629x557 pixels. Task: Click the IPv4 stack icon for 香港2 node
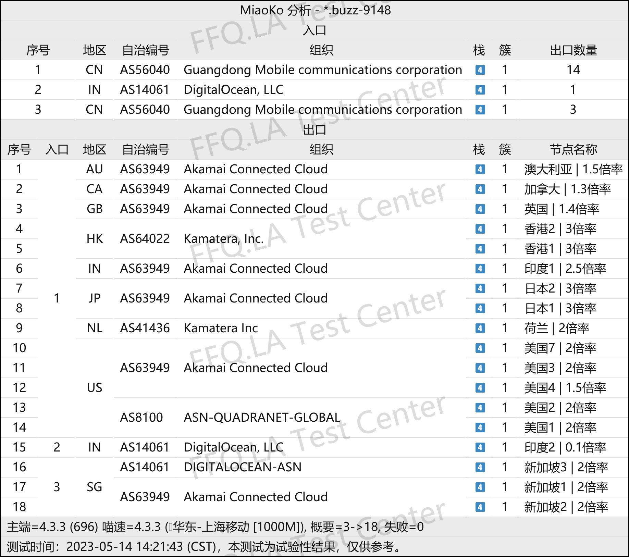click(480, 229)
